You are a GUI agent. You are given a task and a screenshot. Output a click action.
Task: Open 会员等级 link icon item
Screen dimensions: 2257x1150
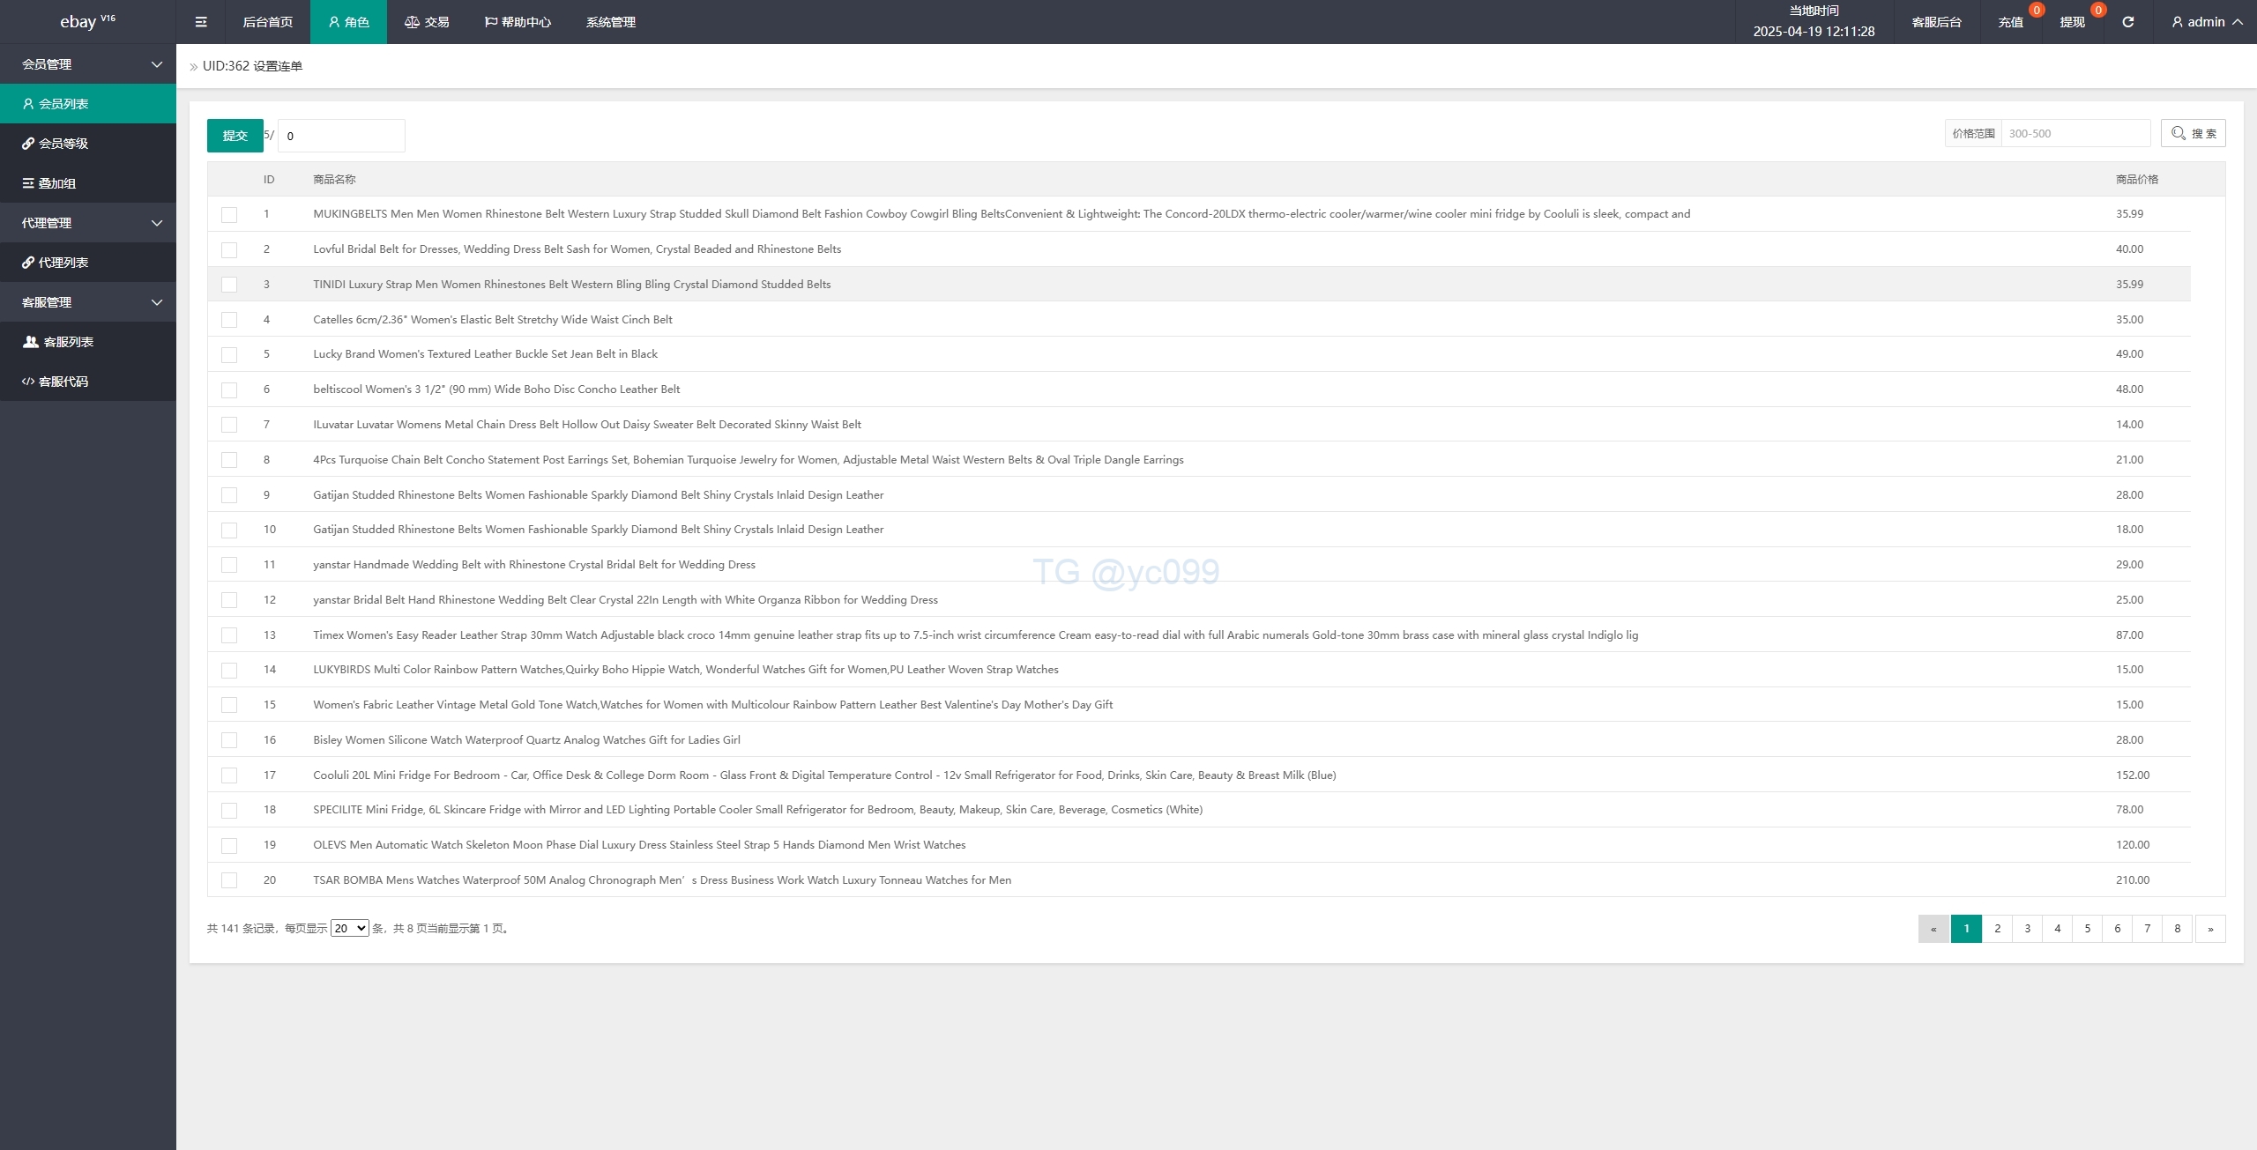pyautogui.click(x=28, y=144)
